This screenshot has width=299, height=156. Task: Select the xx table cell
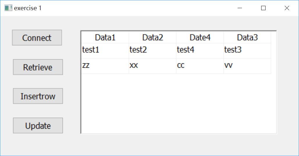[x=152, y=66]
